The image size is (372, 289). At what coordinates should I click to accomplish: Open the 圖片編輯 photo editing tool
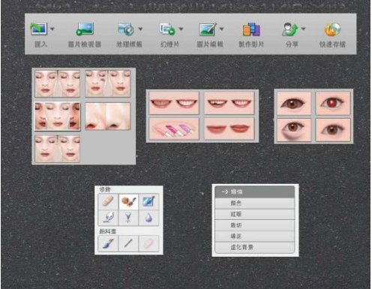pos(208,29)
